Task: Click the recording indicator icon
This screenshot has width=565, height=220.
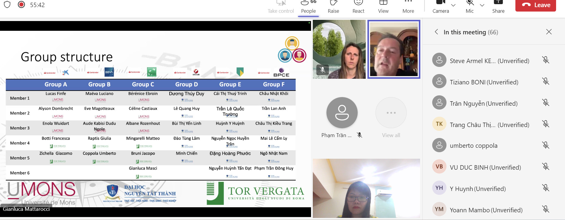Action: [x=21, y=5]
